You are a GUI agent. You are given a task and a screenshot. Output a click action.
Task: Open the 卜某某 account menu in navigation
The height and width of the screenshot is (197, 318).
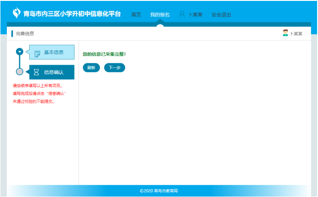click(196, 15)
